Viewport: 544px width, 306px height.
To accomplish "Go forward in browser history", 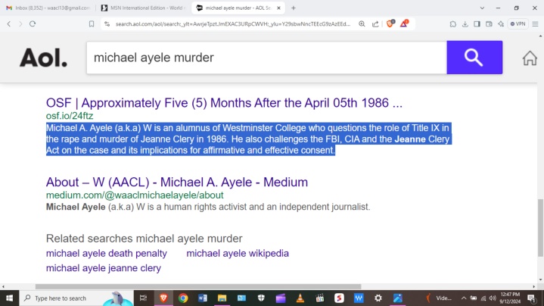I will [20, 24].
